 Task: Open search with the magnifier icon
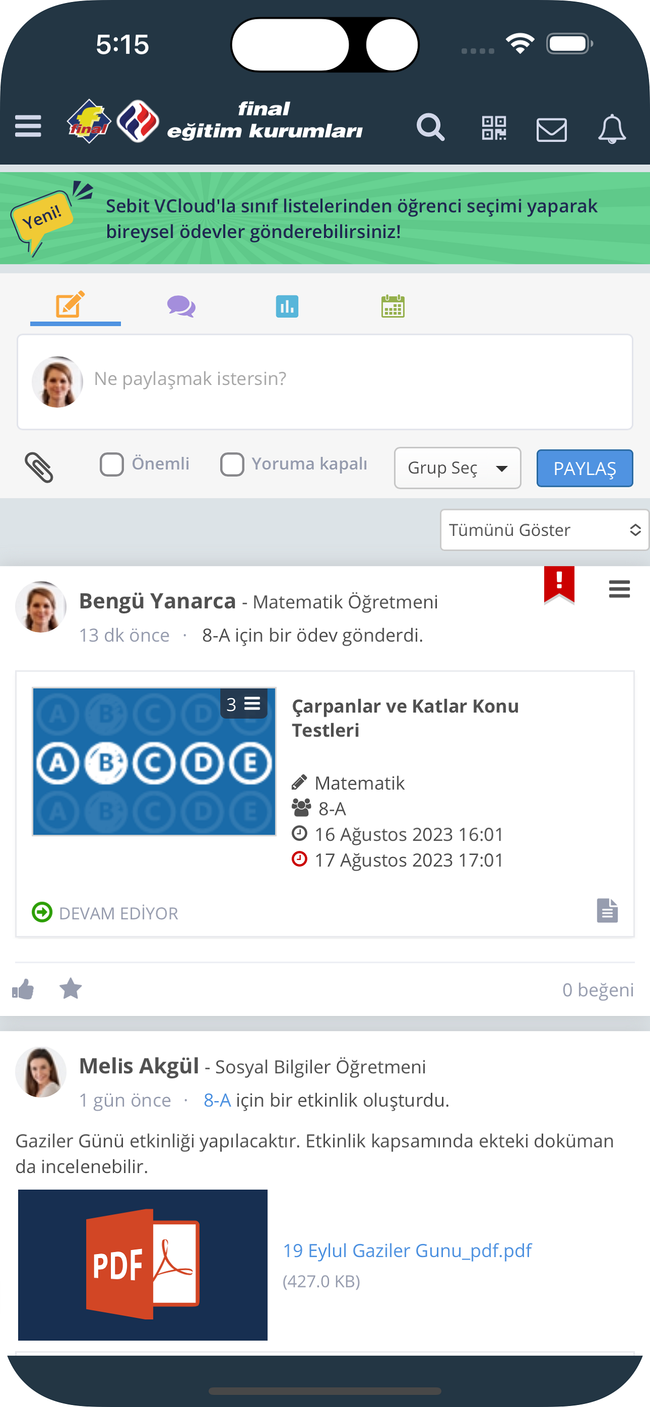430,128
